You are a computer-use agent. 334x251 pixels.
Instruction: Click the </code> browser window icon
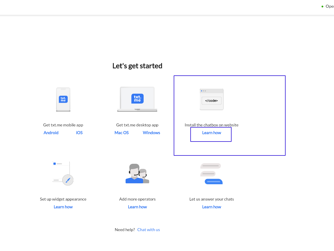[211, 99]
